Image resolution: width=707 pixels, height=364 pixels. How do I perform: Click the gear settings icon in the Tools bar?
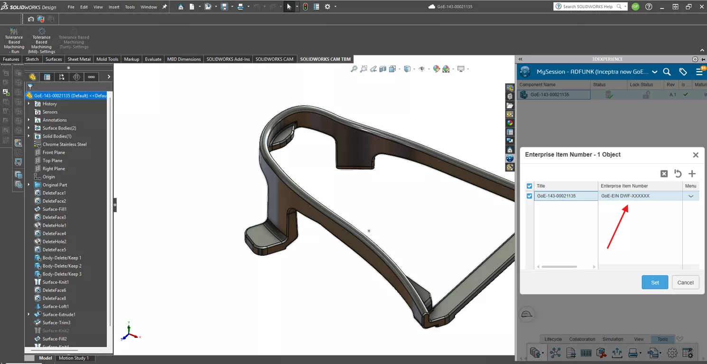click(x=672, y=353)
